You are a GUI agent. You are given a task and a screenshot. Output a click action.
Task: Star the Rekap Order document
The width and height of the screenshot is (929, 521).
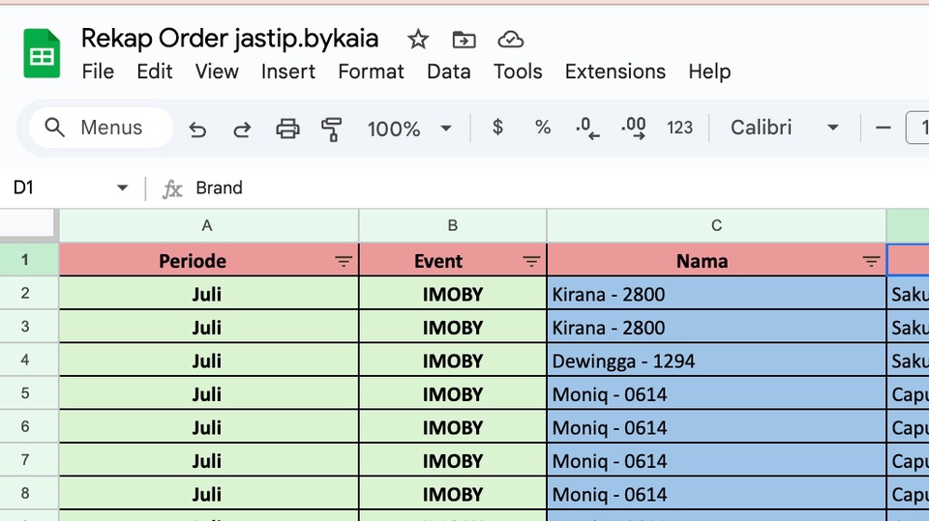[x=418, y=40]
